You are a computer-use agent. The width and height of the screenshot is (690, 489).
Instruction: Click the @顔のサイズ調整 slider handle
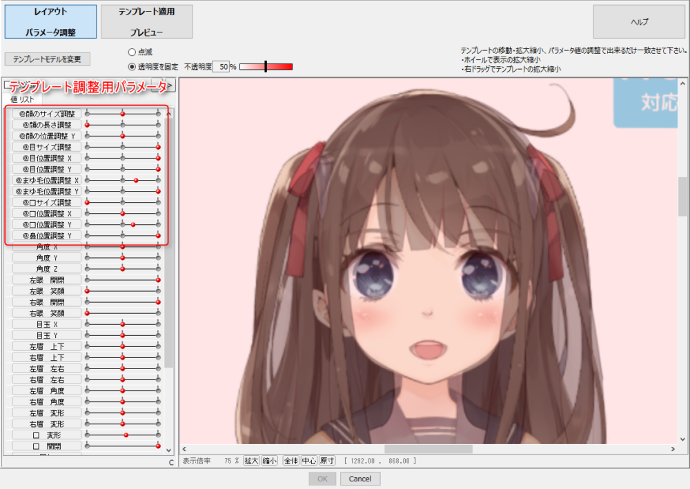pos(123,114)
